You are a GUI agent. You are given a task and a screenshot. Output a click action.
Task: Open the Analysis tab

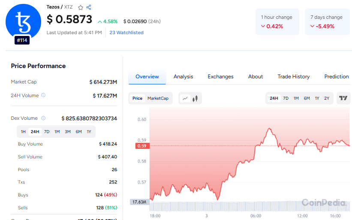click(x=183, y=77)
